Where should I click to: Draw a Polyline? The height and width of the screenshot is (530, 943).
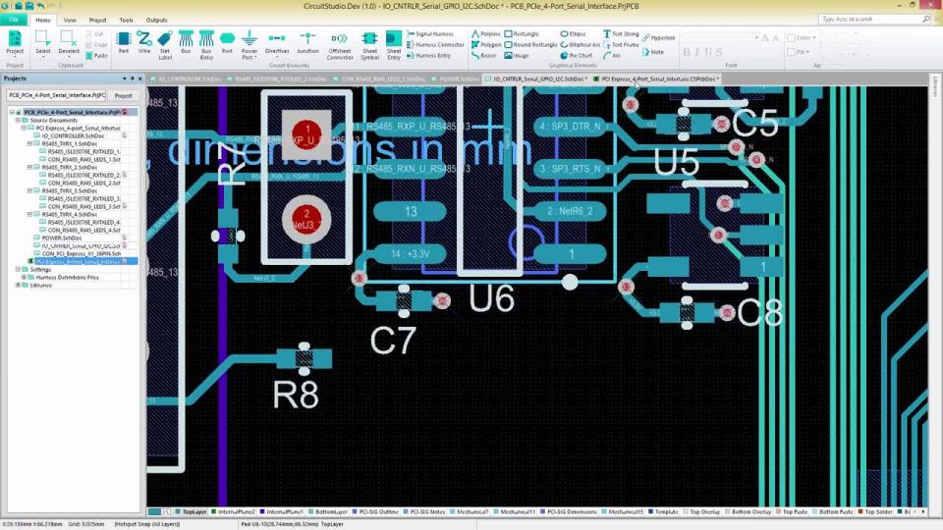(486, 34)
